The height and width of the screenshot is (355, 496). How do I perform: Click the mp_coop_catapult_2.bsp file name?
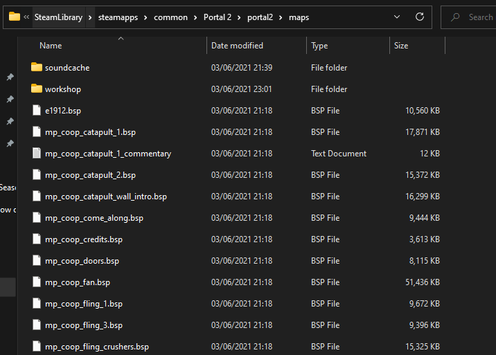click(90, 175)
